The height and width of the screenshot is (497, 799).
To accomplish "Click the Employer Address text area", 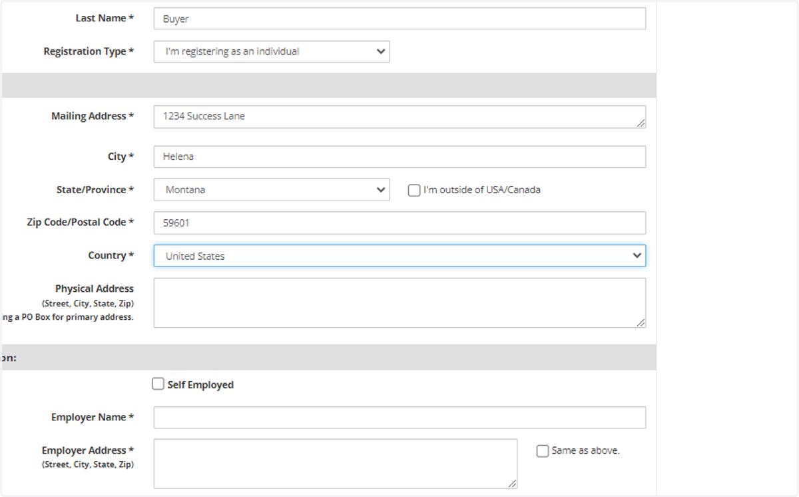I will point(336,464).
